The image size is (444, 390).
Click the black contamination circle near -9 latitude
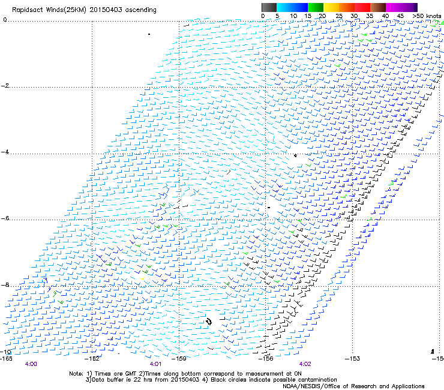click(x=209, y=322)
